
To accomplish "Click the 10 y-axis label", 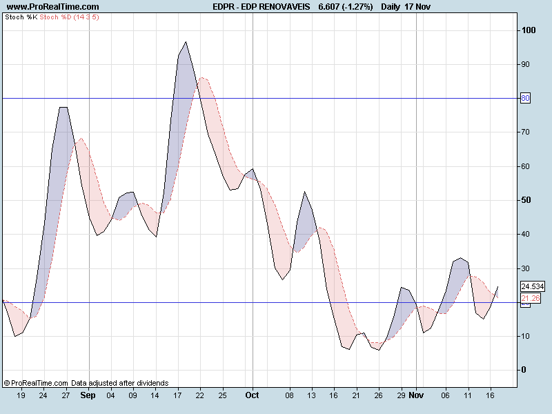I will (525, 336).
